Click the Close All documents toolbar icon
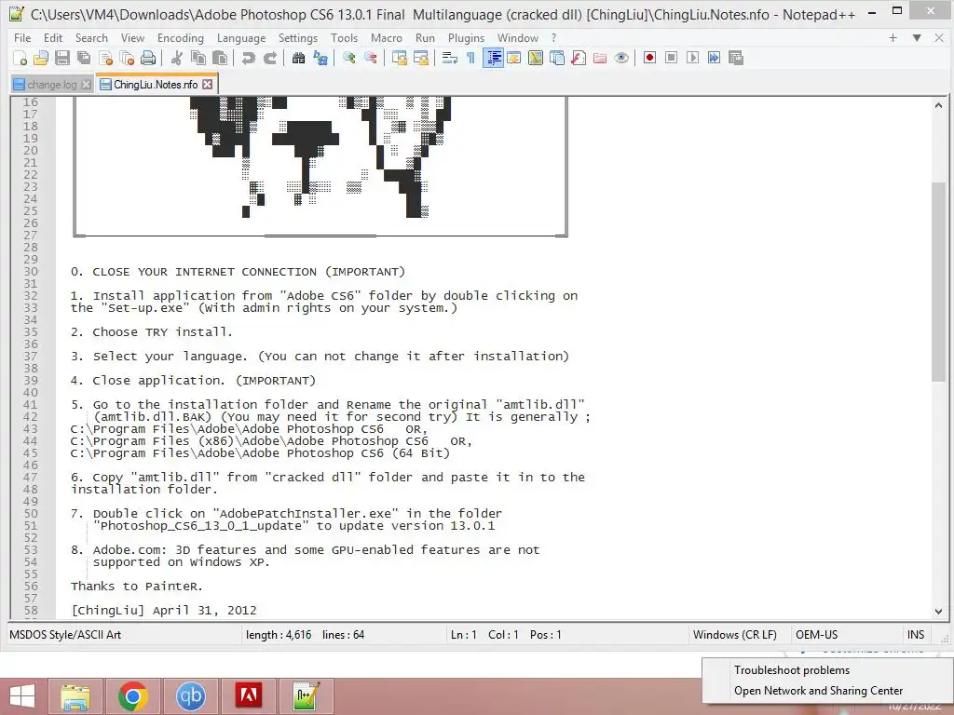The image size is (954, 715). tap(127, 58)
